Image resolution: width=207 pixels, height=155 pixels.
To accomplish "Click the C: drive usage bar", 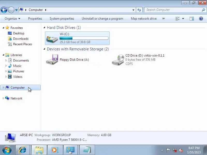I will click(x=84, y=38).
